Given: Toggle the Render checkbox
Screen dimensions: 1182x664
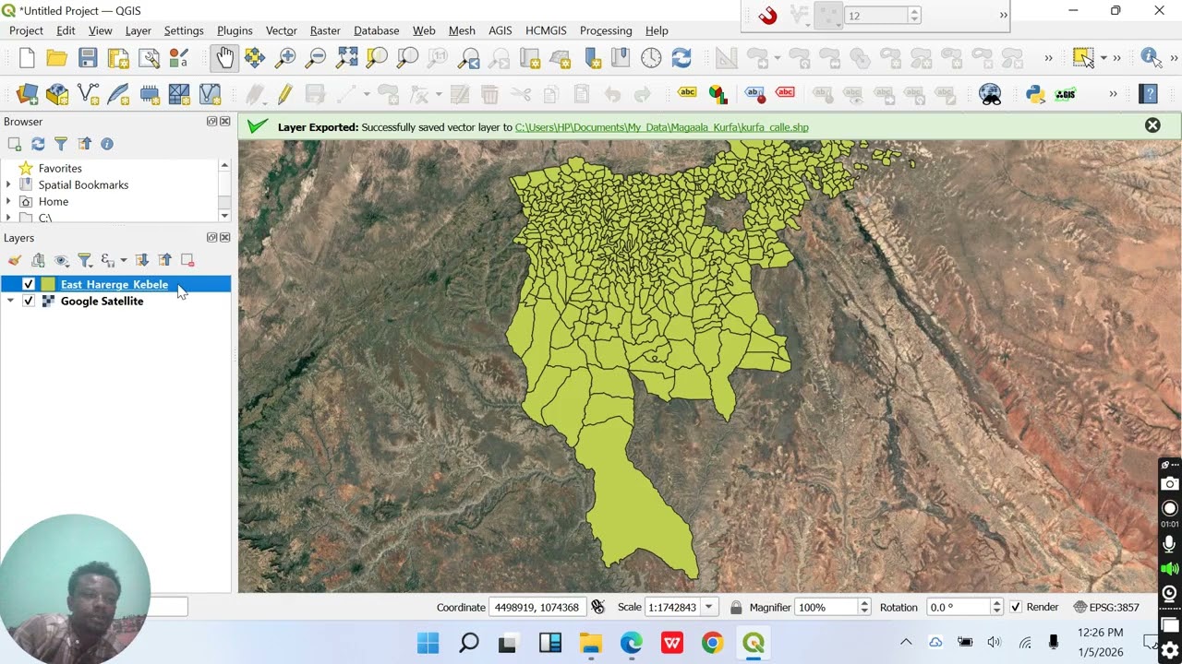Looking at the screenshot, I should point(1016,607).
